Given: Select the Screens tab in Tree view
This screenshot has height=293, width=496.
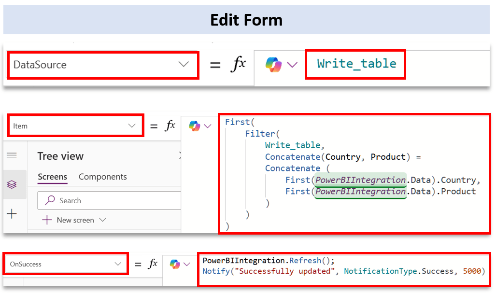Looking at the screenshot, I should pos(52,177).
